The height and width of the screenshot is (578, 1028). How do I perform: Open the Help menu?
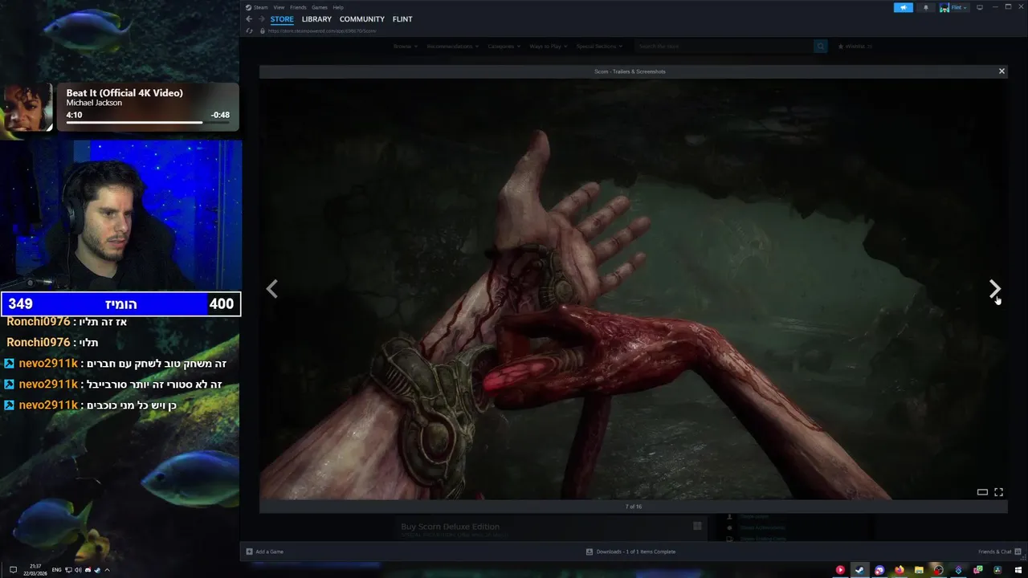click(338, 7)
